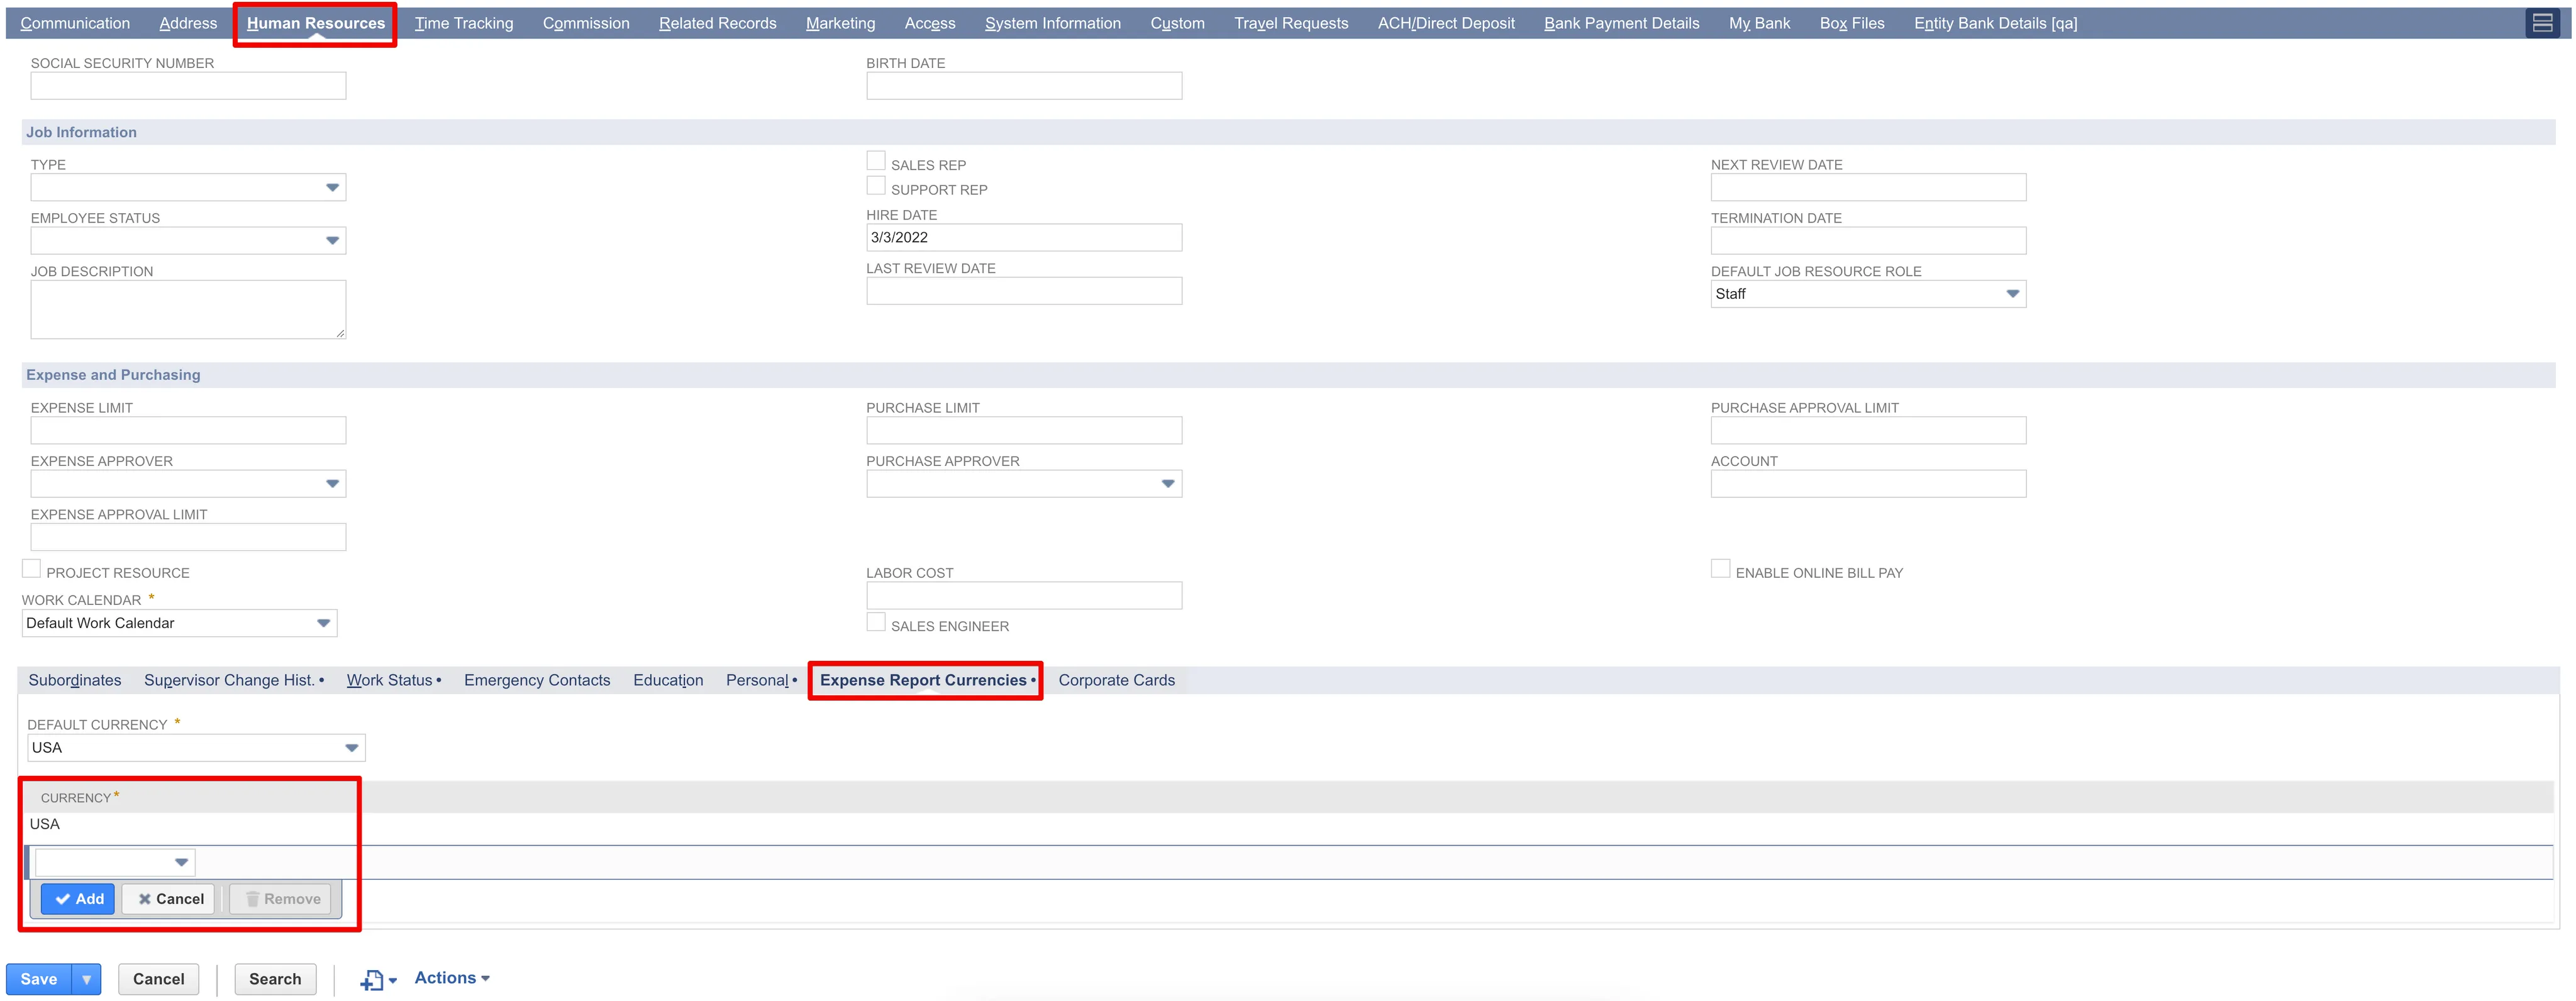The width and height of the screenshot is (2576, 1001).
Task: Select the Human Resources tab
Action: pyautogui.click(x=315, y=23)
